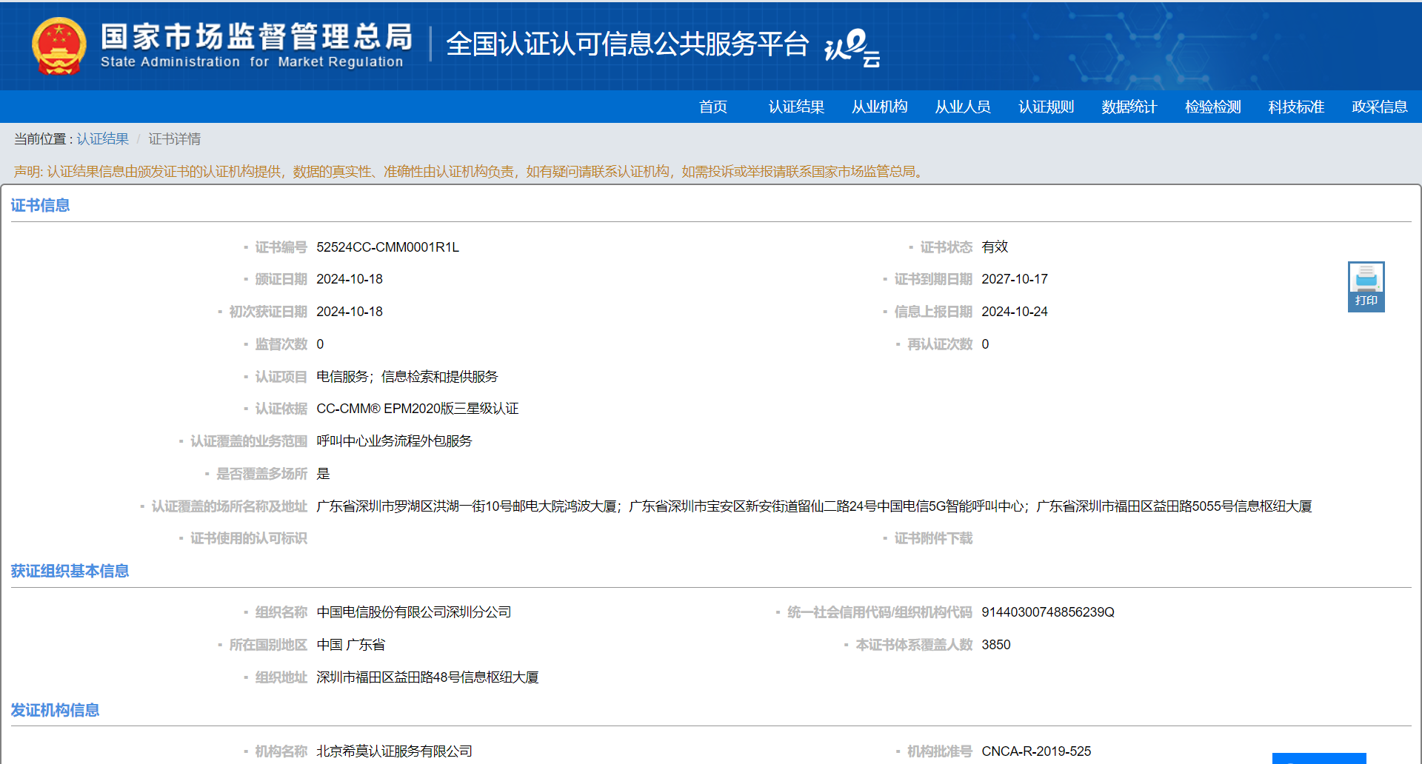Click certificate number 52524CC-CMM0001R1L
This screenshot has height=764, width=1422.
(387, 247)
